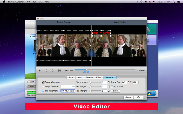The height and width of the screenshot is (114, 183).
Task: Select the Watermark tab
Action: [110, 77]
